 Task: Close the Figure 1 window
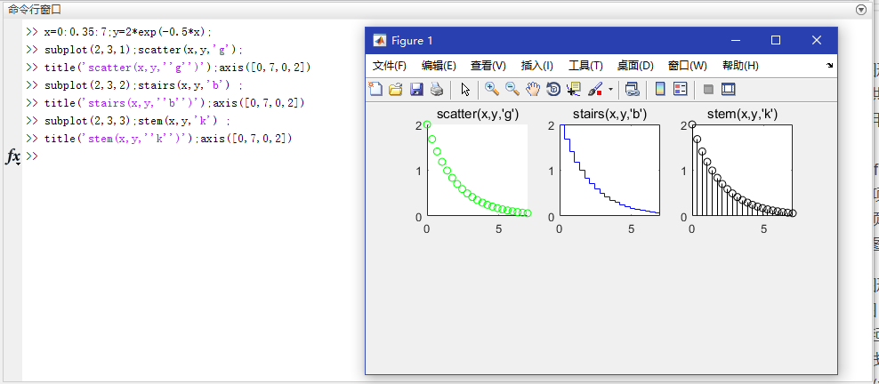tap(817, 40)
